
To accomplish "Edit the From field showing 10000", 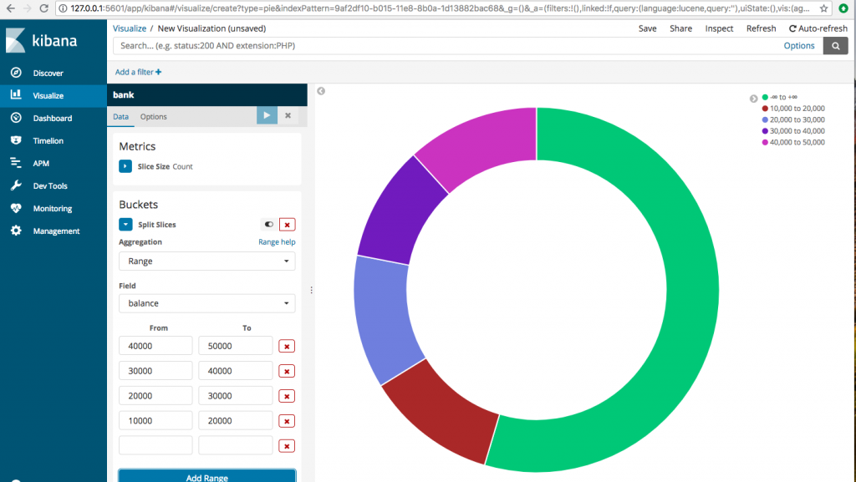I will 155,420.
